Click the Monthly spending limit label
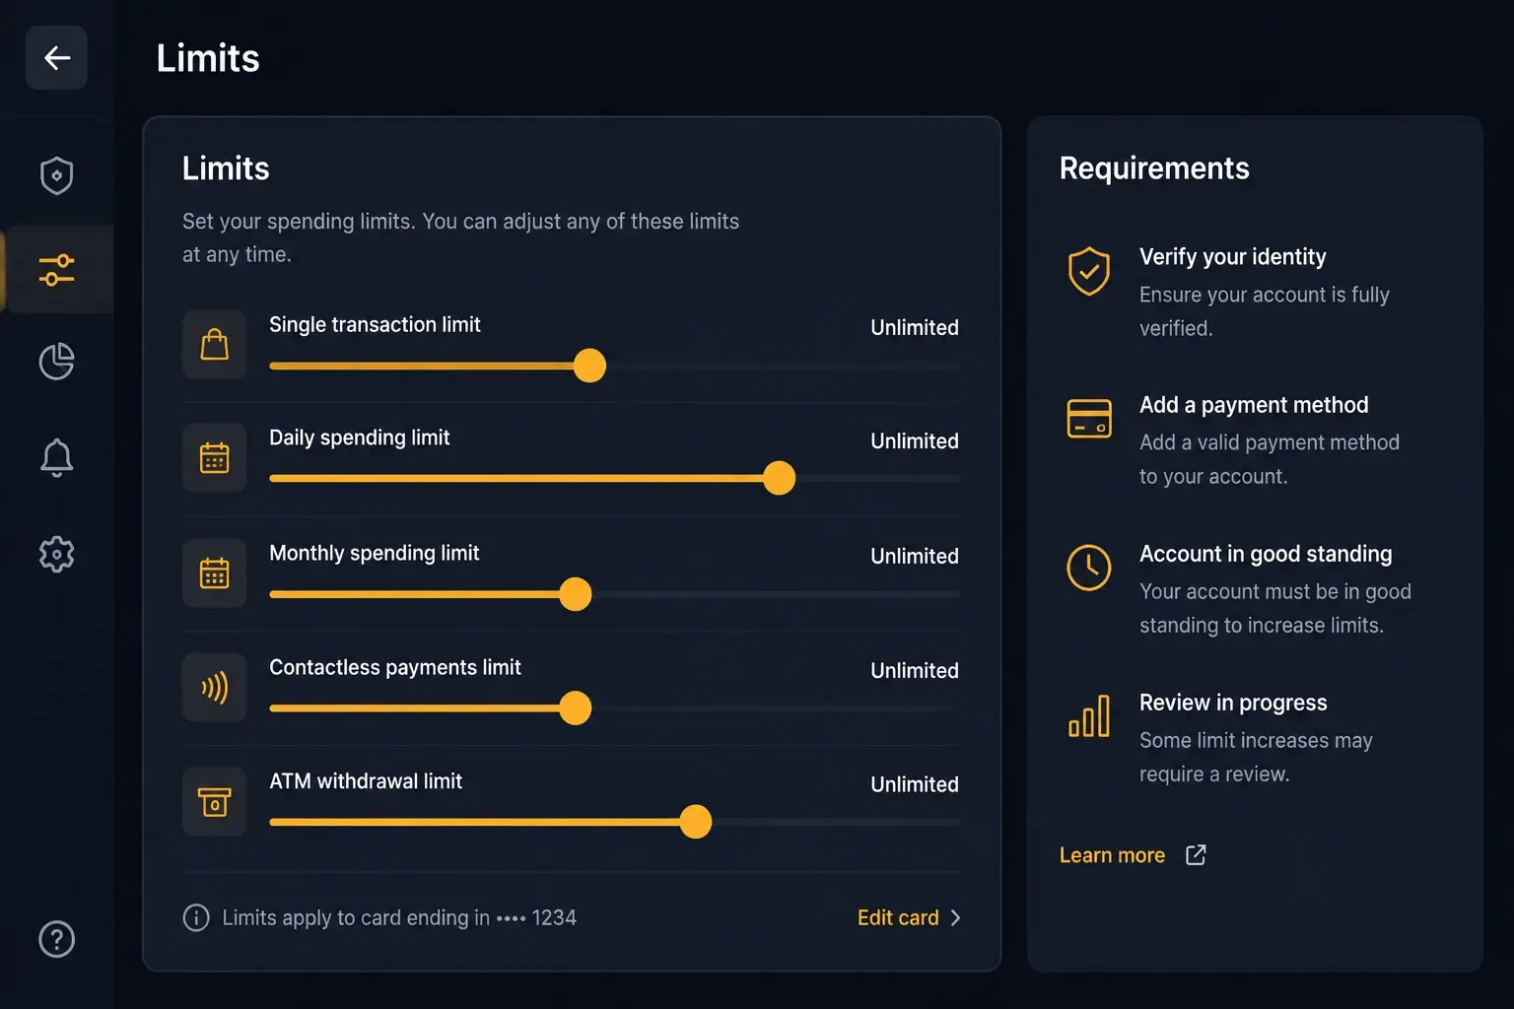Image resolution: width=1514 pixels, height=1009 pixels. pyautogui.click(x=374, y=553)
